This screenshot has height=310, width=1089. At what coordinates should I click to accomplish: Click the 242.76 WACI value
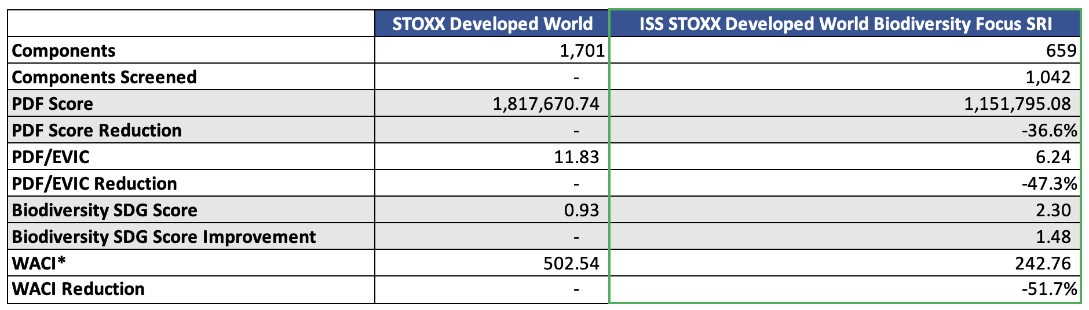[1043, 264]
